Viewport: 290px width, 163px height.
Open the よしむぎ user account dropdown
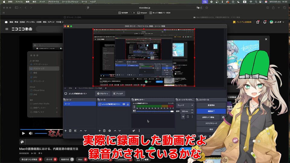point(277,22)
